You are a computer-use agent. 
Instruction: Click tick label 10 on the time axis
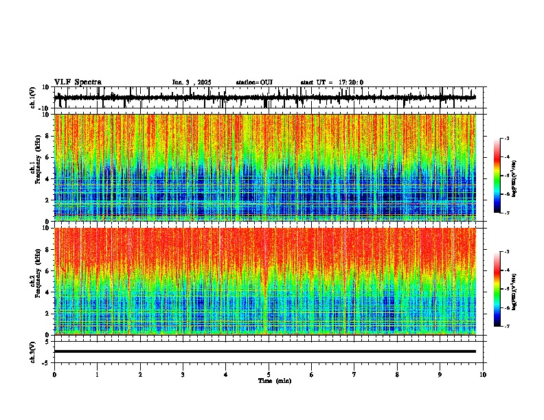coord(483,375)
